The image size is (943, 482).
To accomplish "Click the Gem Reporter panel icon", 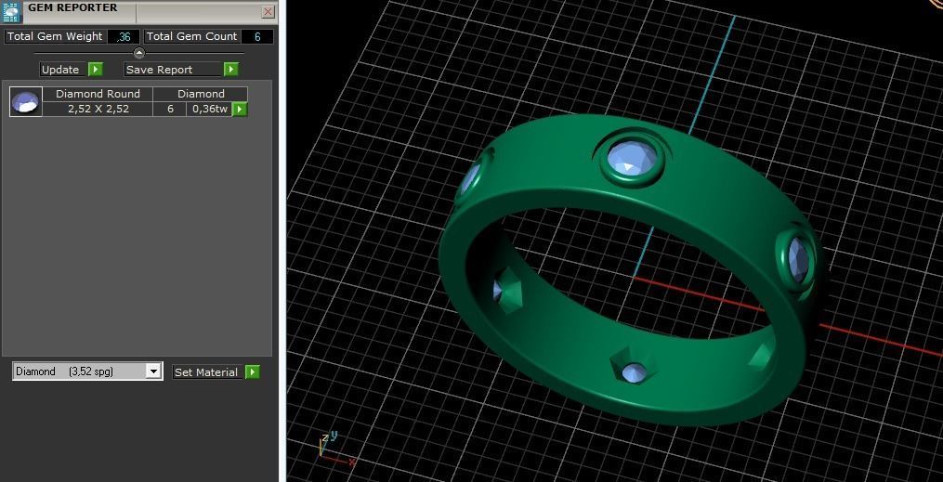I will coord(12,11).
